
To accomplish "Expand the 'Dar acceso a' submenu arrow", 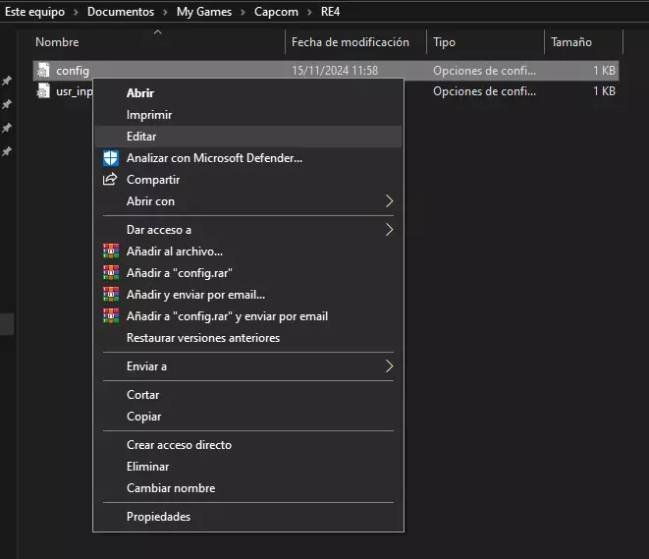I will pyautogui.click(x=389, y=230).
